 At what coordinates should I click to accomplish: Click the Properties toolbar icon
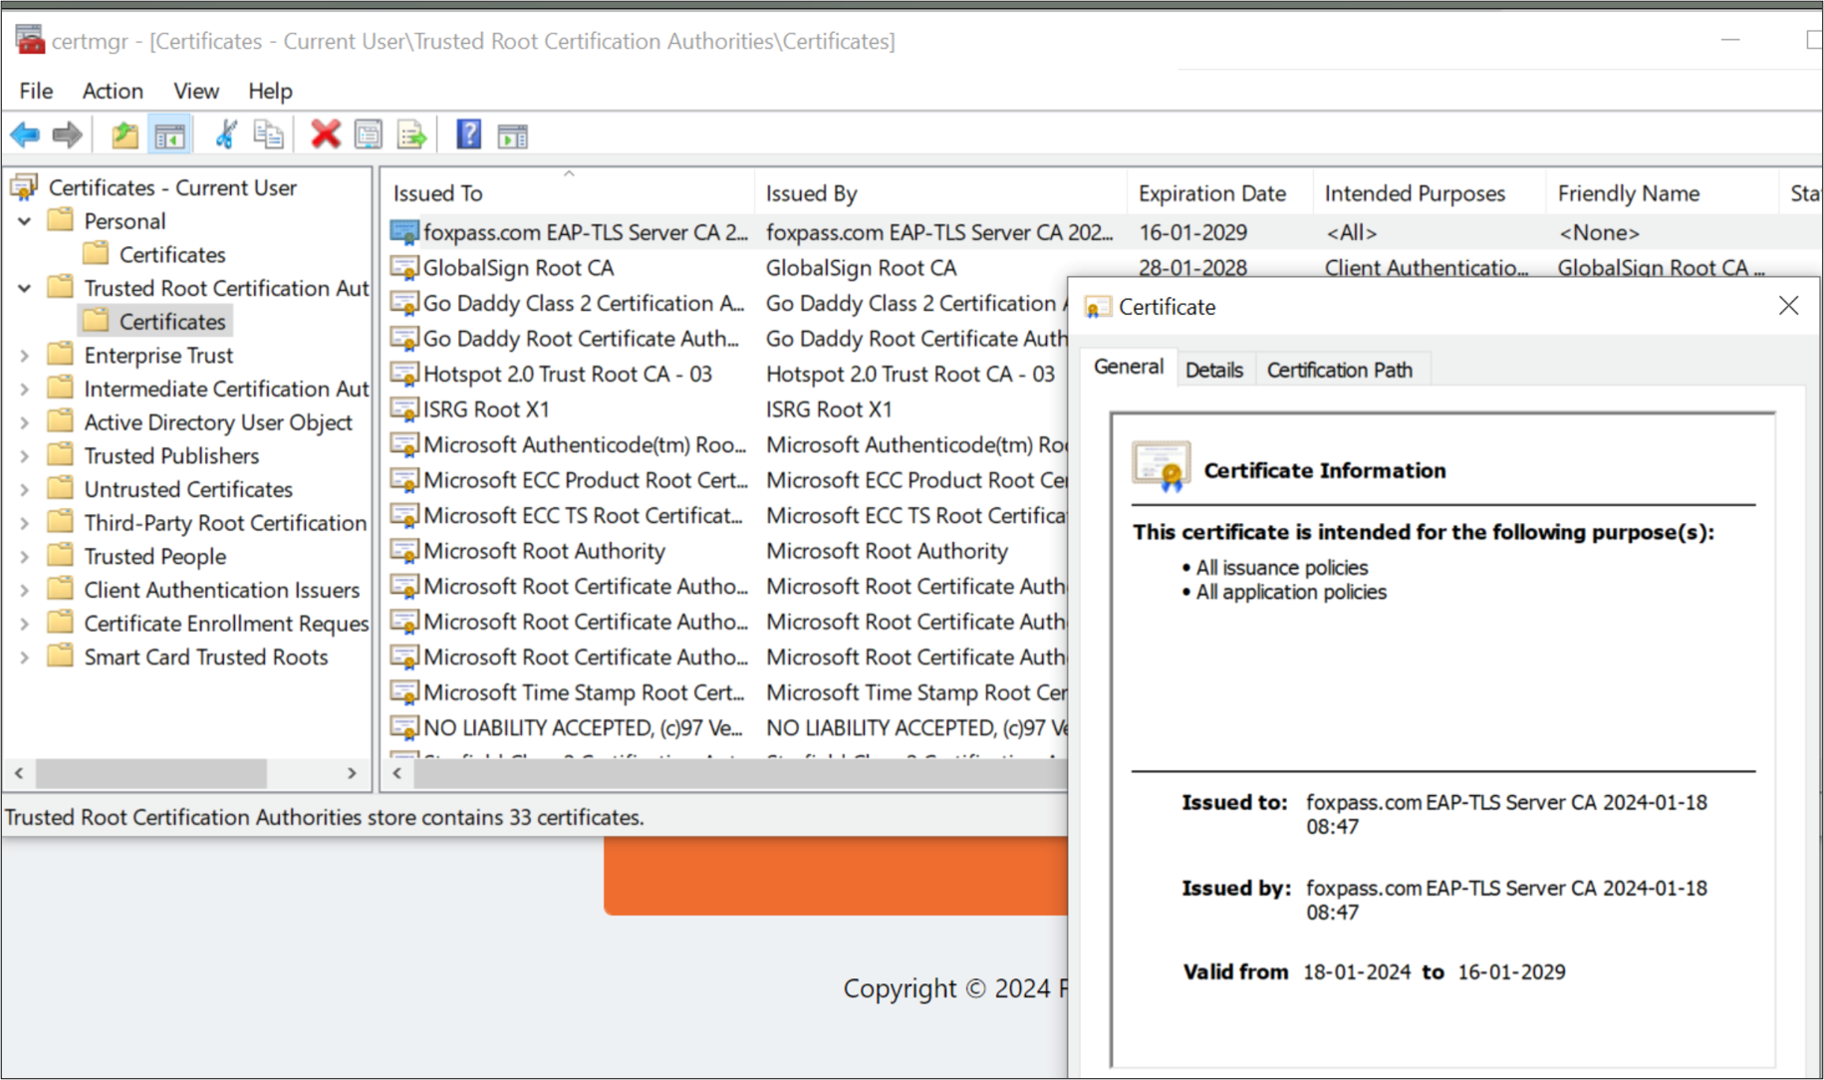tap(368, 135)
